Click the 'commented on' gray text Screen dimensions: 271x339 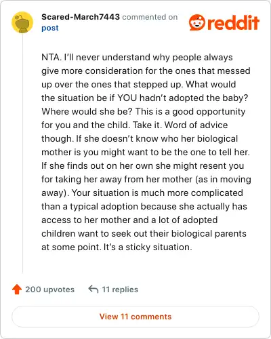point(150,17)
